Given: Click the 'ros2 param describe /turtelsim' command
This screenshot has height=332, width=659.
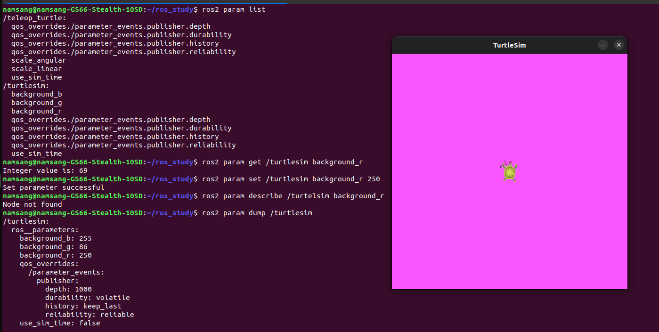Looking at the screenshot, I should [293, 196].
